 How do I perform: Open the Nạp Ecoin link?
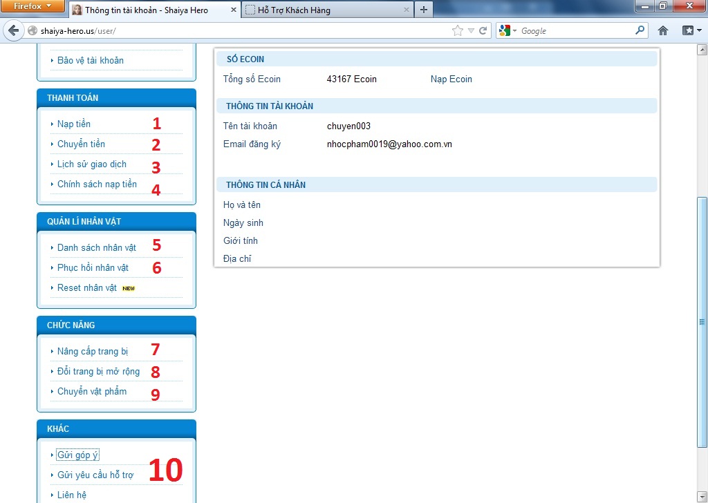click(451, 79)
